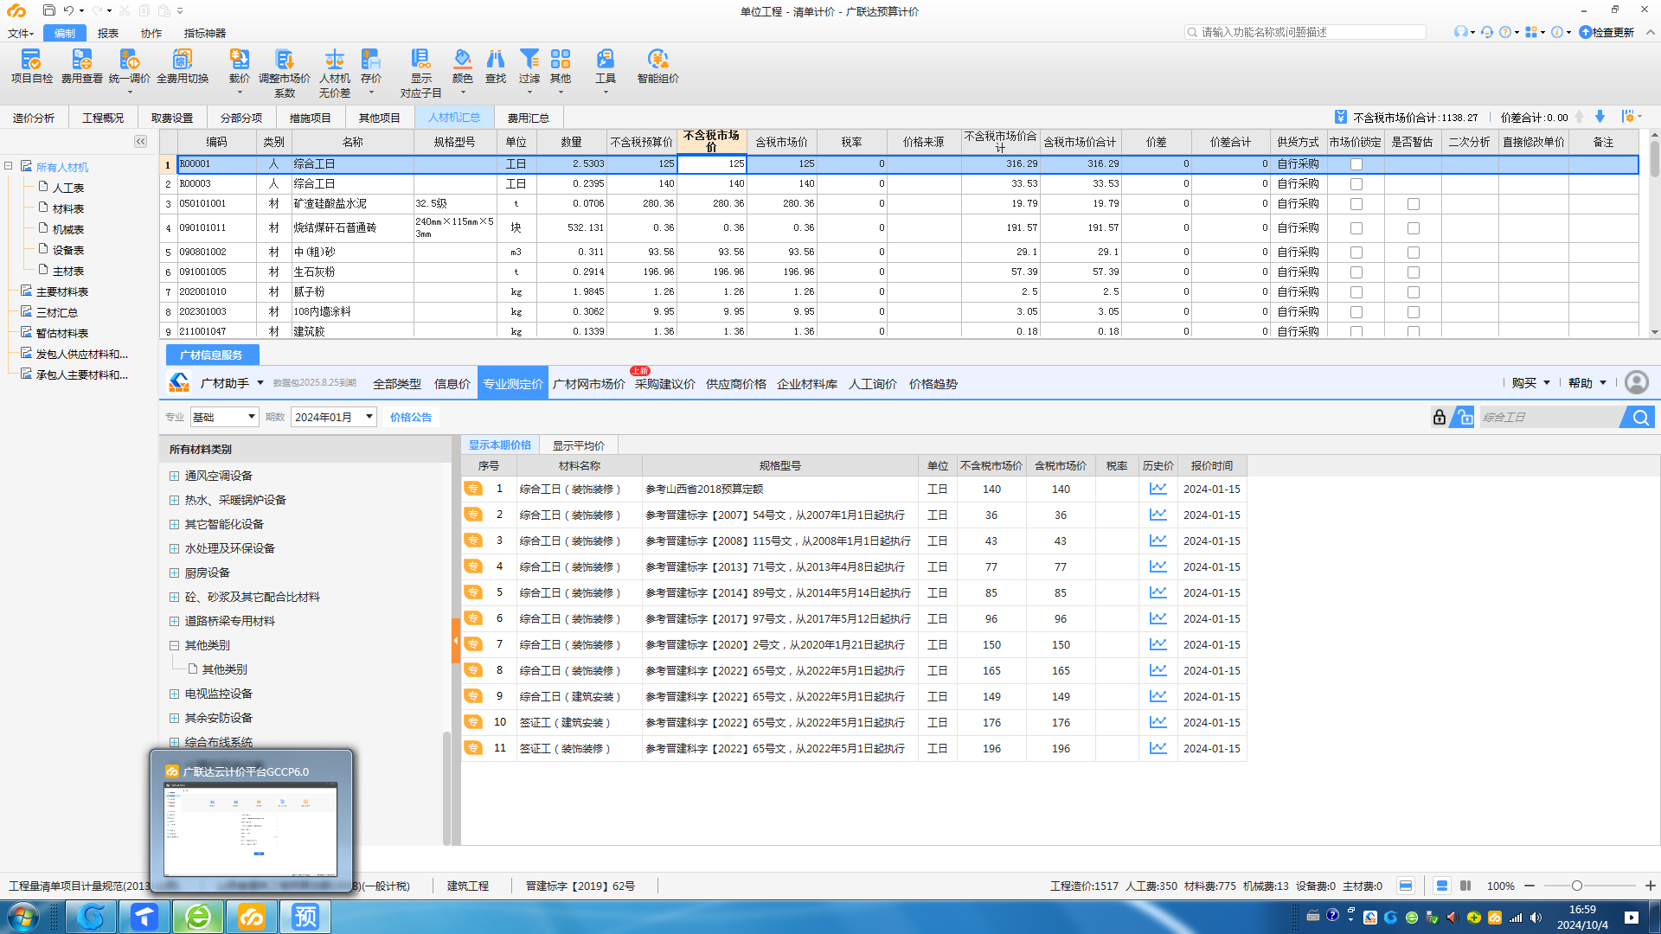1661x934 pixels.
Task: Click the blue down arrow near 价差合计
Action: pos(1600,117)
